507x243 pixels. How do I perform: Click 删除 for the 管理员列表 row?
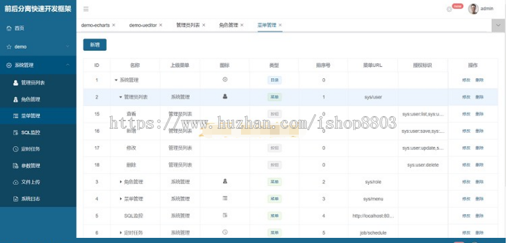pos(479,97)
